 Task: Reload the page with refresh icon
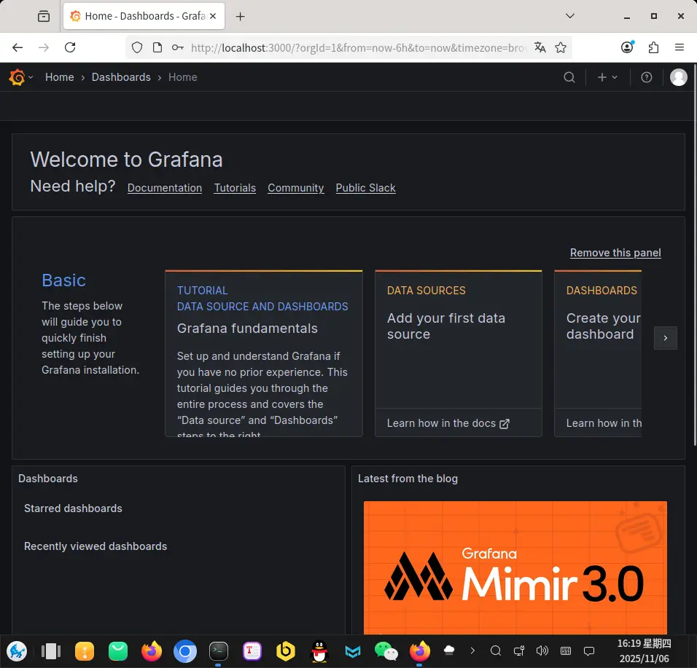(70, 47)
